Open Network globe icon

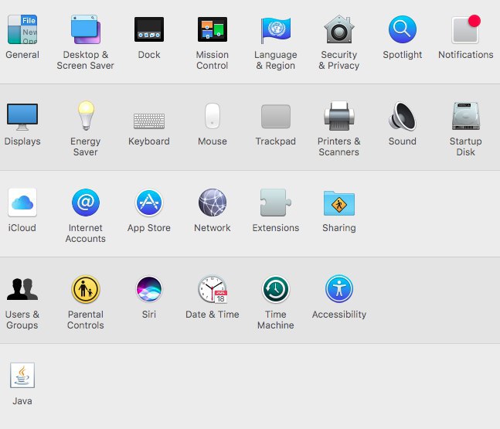(213, 203)
